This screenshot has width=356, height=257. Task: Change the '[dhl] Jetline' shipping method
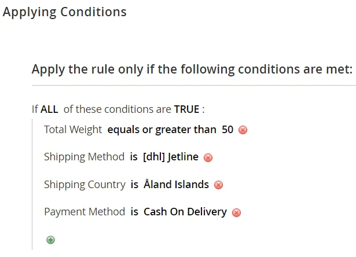[170, 157]
